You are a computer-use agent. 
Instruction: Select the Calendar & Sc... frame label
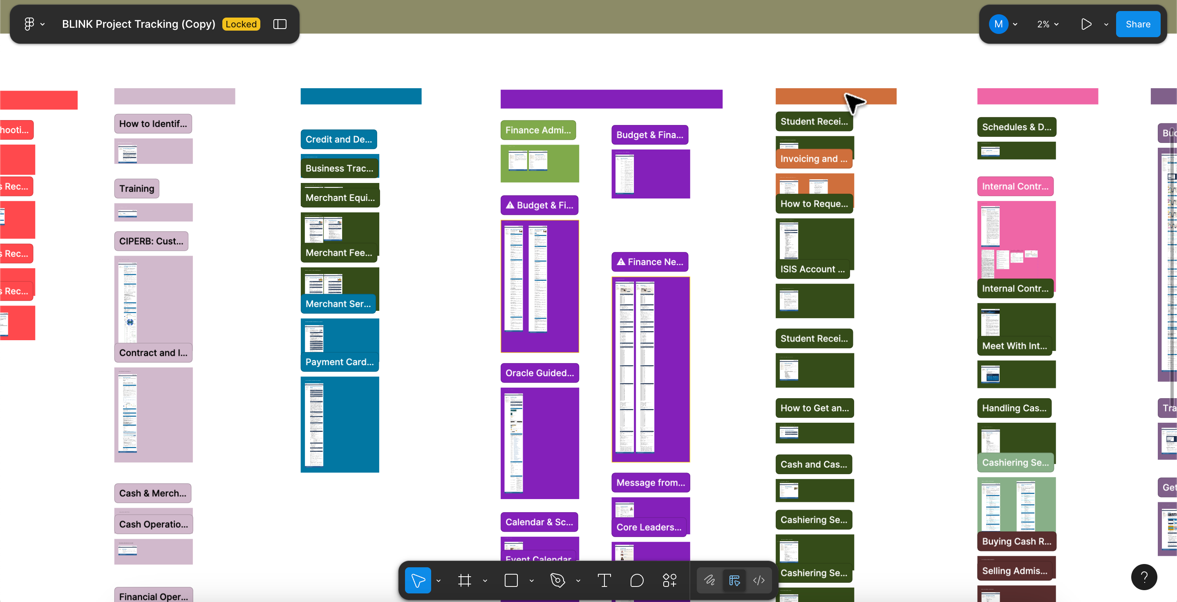click(539, 522)
